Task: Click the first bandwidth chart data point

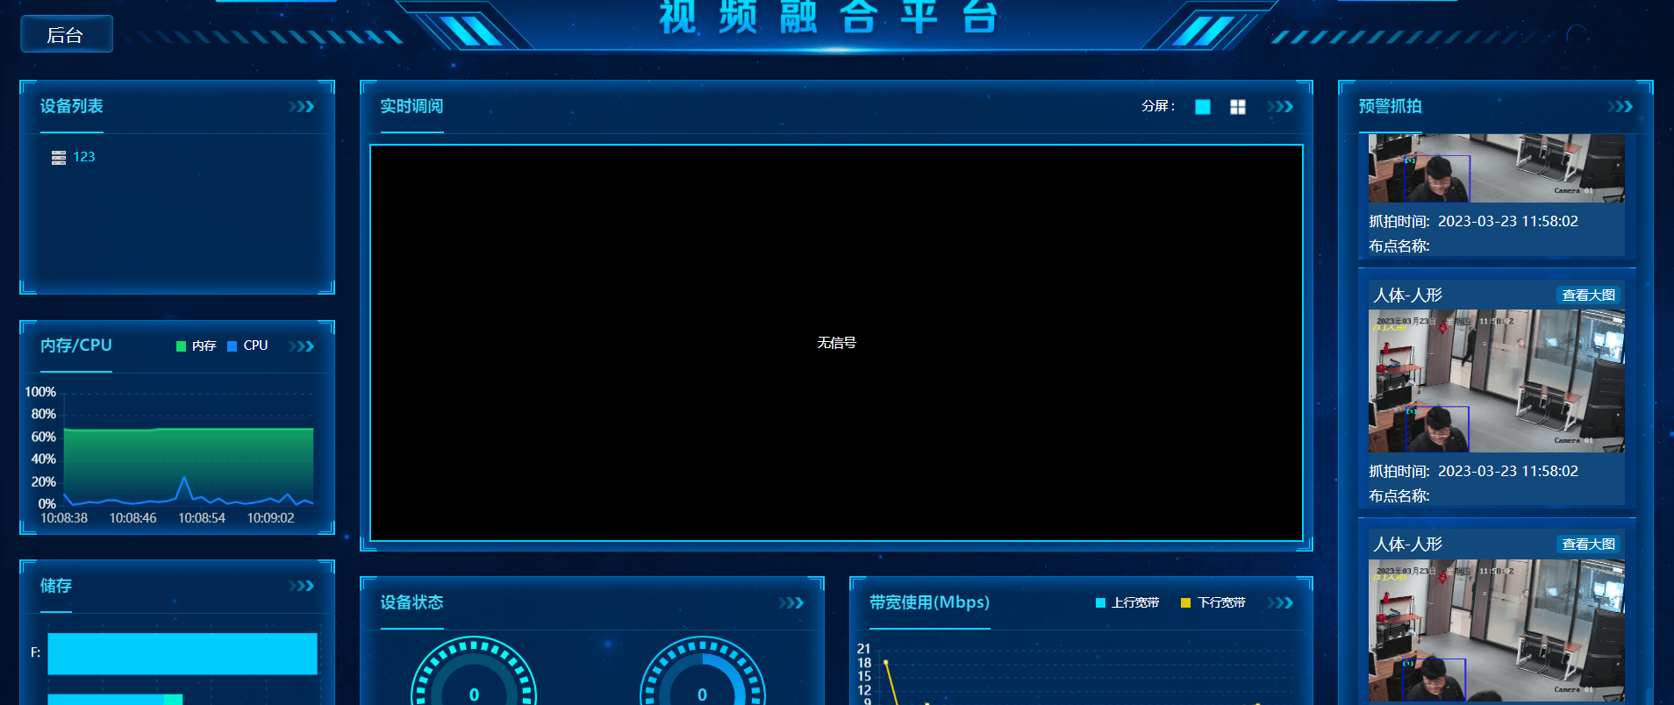Action: coord(886,662)
